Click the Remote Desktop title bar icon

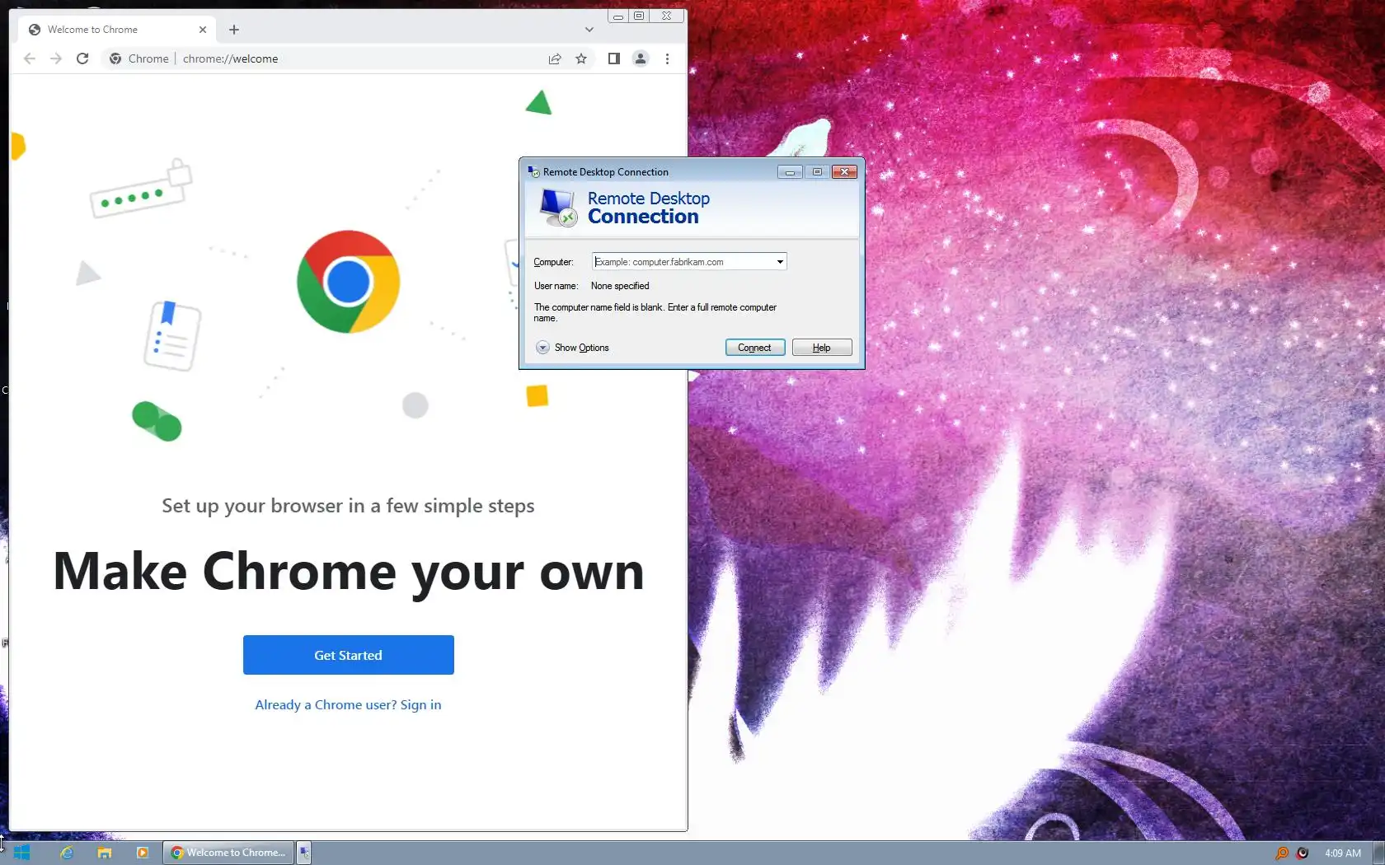(533, 171)
